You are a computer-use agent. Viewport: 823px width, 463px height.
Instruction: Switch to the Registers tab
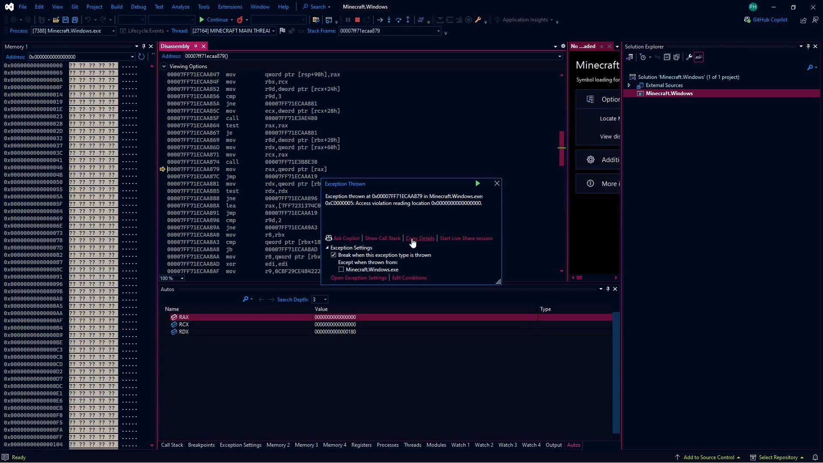click(361, 445)
